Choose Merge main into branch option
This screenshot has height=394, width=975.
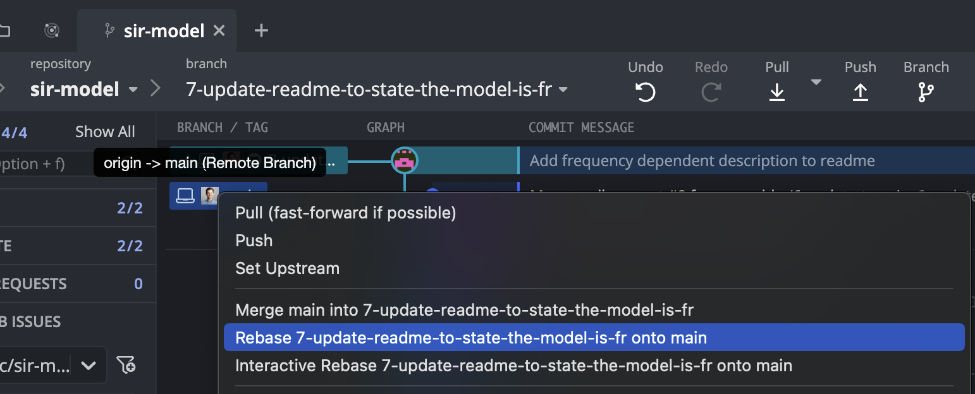tap(464, 310)
